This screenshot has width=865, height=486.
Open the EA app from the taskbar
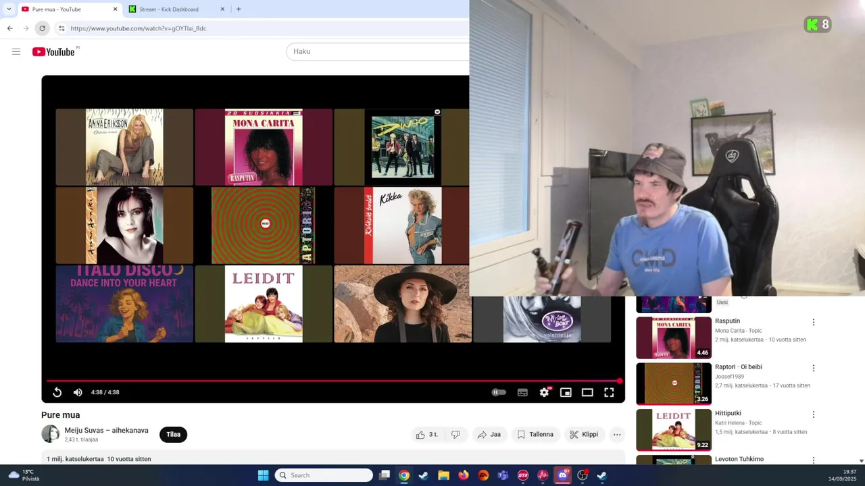click(x=483, y=475)
